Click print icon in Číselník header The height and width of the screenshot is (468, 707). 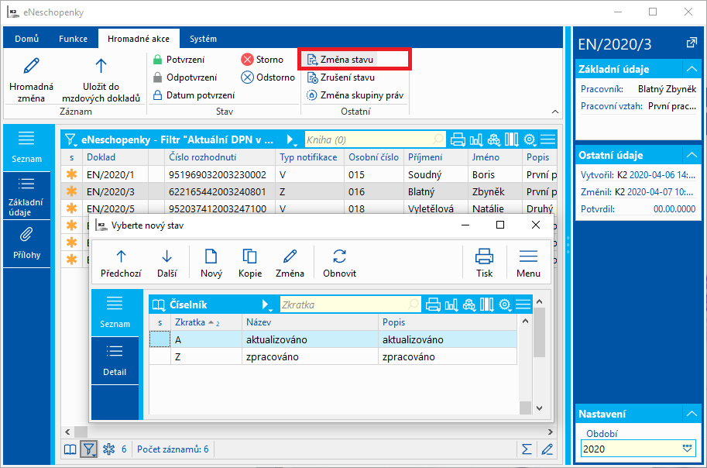point(433,305)
